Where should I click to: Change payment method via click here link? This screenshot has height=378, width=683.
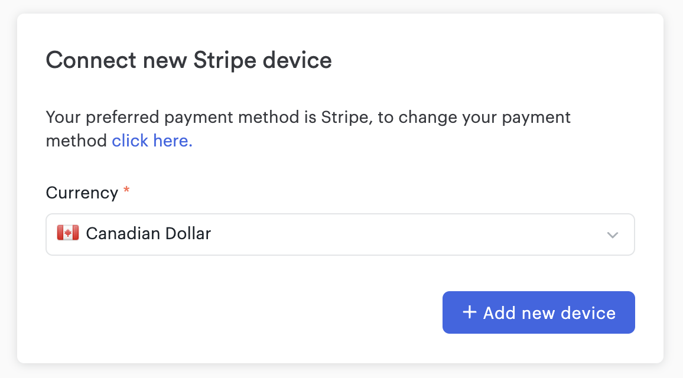click(152, 141)
